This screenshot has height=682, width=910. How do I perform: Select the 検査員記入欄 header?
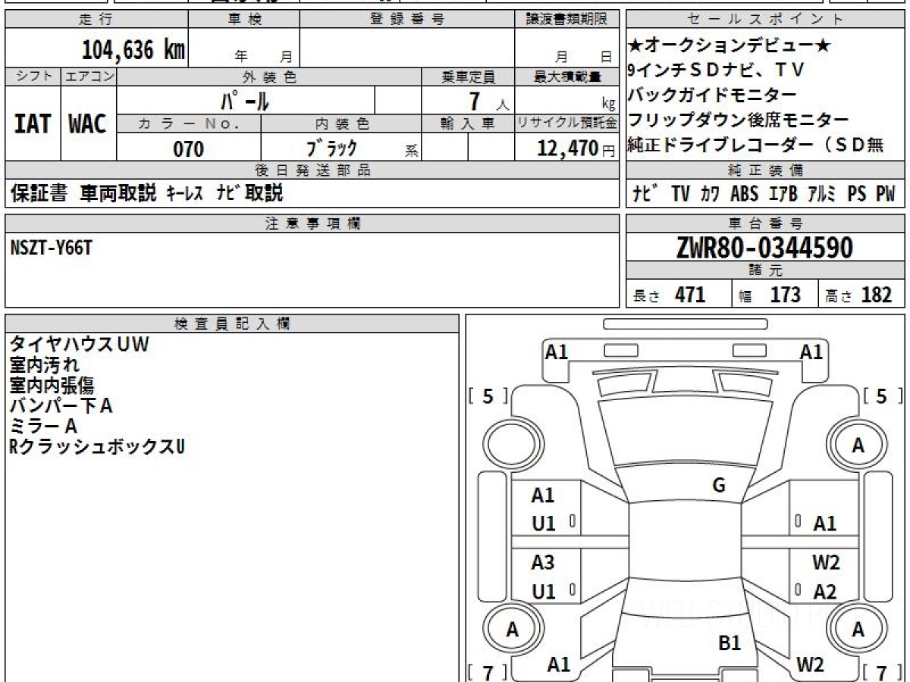(232, 324)
